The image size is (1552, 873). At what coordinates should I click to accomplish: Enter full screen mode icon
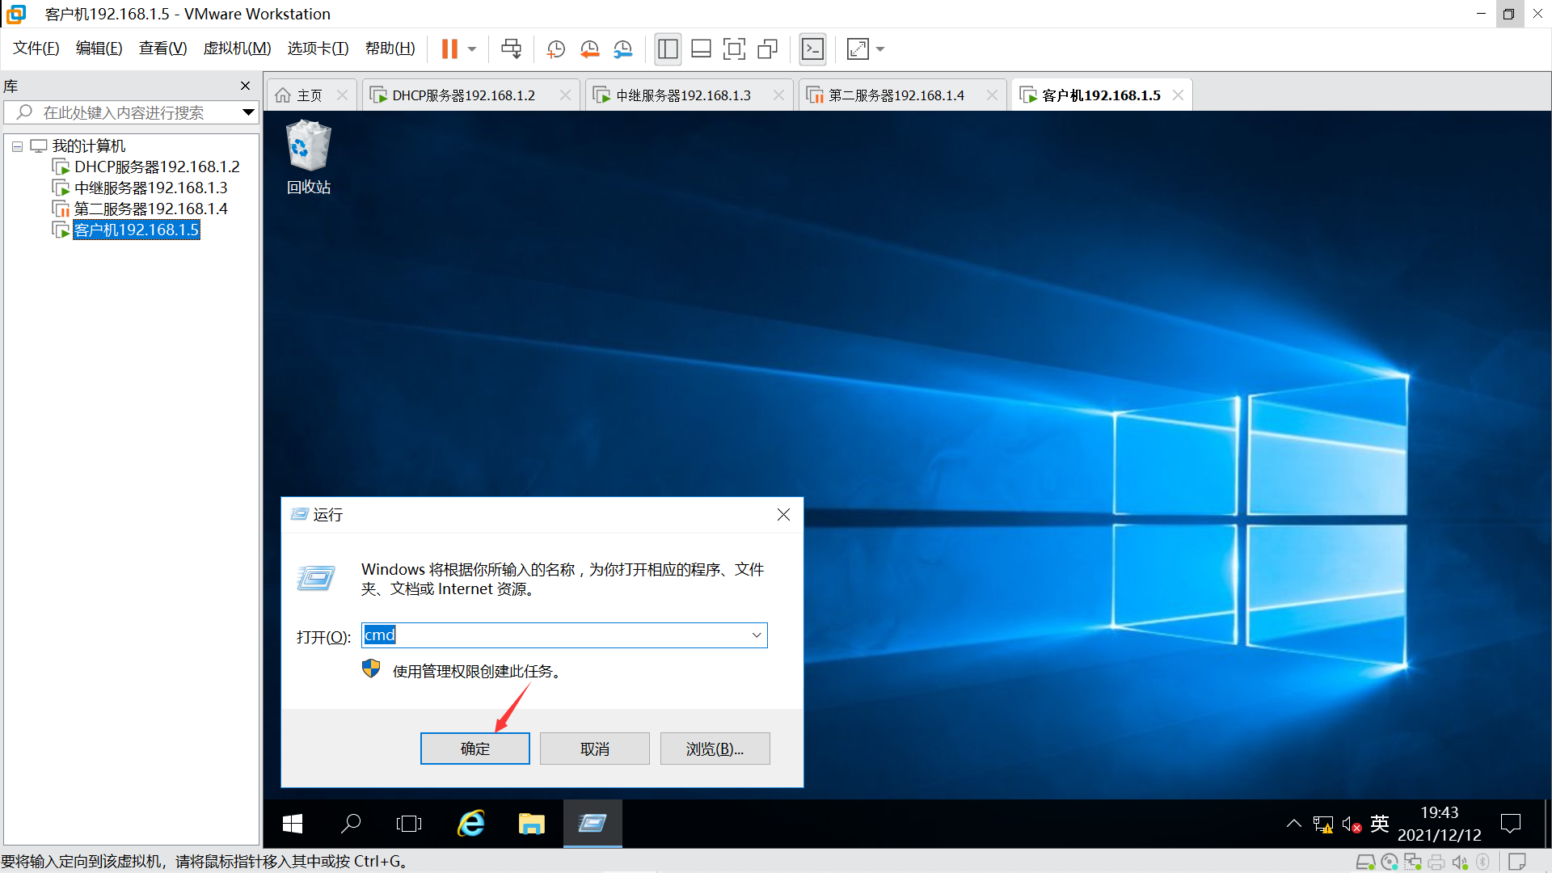734,49
